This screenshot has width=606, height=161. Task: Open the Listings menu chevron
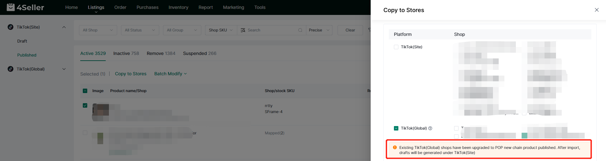pyautogui.click(x=96, y=12)
